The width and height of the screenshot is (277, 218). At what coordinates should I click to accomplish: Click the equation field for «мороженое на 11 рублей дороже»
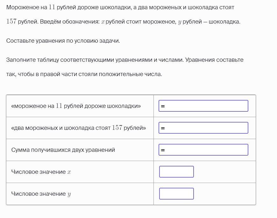pyautogui.click(x=203, y=106)
